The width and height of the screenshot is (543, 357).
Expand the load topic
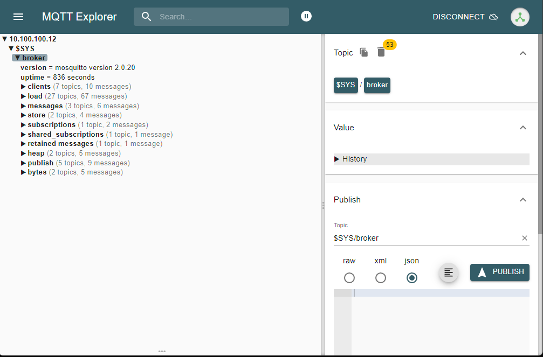(23, 96)
